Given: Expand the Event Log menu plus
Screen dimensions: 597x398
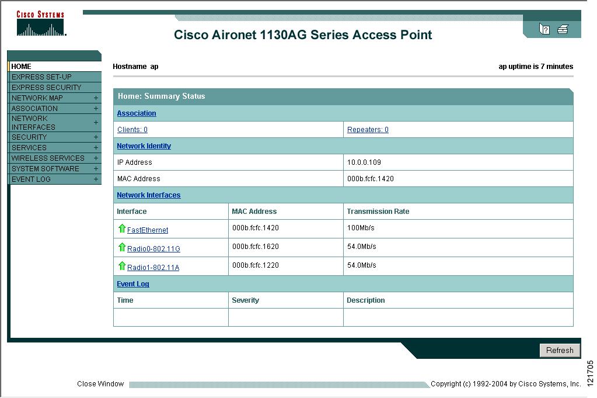Looking at the screenshot, I should (96, 179).
